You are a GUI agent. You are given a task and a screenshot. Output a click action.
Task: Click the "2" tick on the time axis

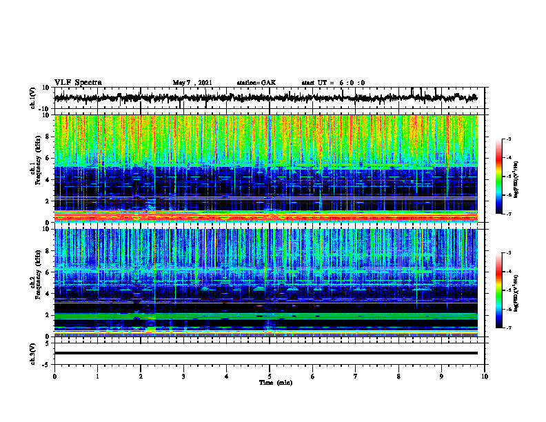coord(141,376)
